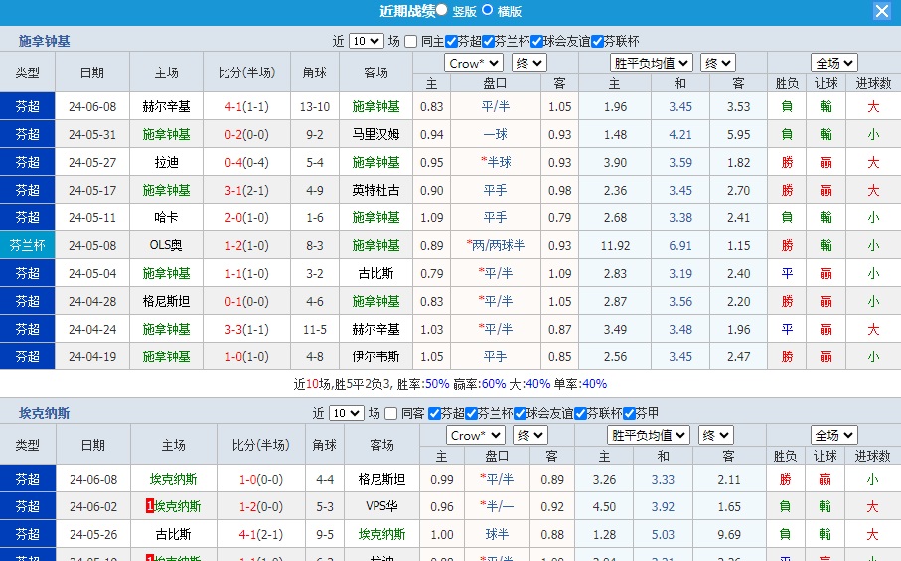The width and height of the screenshot is (901, 561).
Task: Open match count dropdown in 施拿钟基 section
Action: pos(365,41)
